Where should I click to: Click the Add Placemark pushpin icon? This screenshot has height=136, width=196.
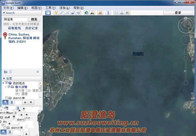click(x=56, y=13)
